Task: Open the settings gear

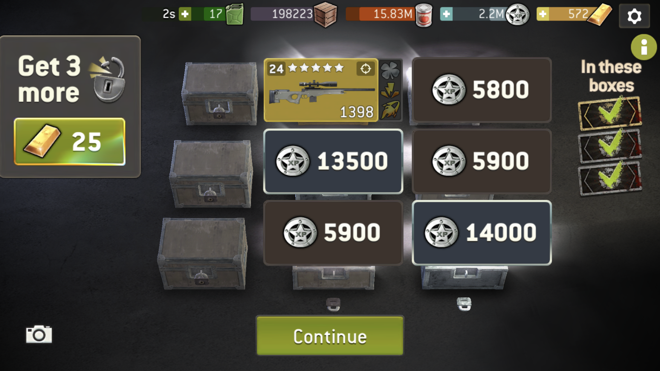Action: click(634, 16)
